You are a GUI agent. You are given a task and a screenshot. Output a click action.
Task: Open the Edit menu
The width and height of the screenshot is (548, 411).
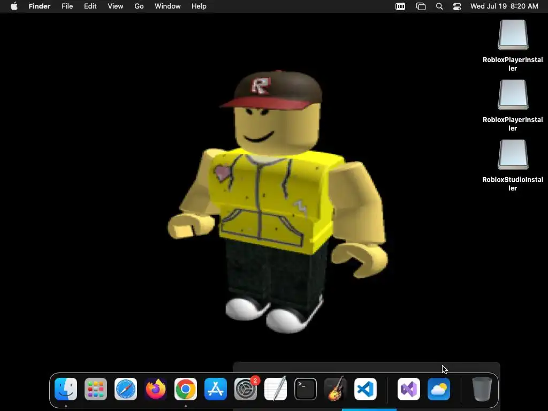[90, 6]
